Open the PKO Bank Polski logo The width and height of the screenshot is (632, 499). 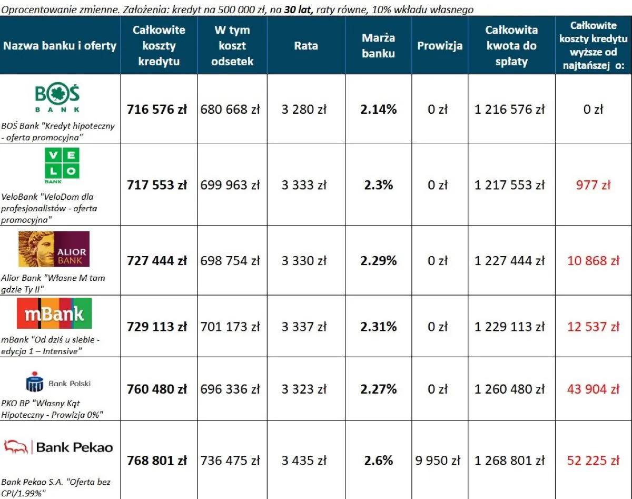click(x=58, y=383)
